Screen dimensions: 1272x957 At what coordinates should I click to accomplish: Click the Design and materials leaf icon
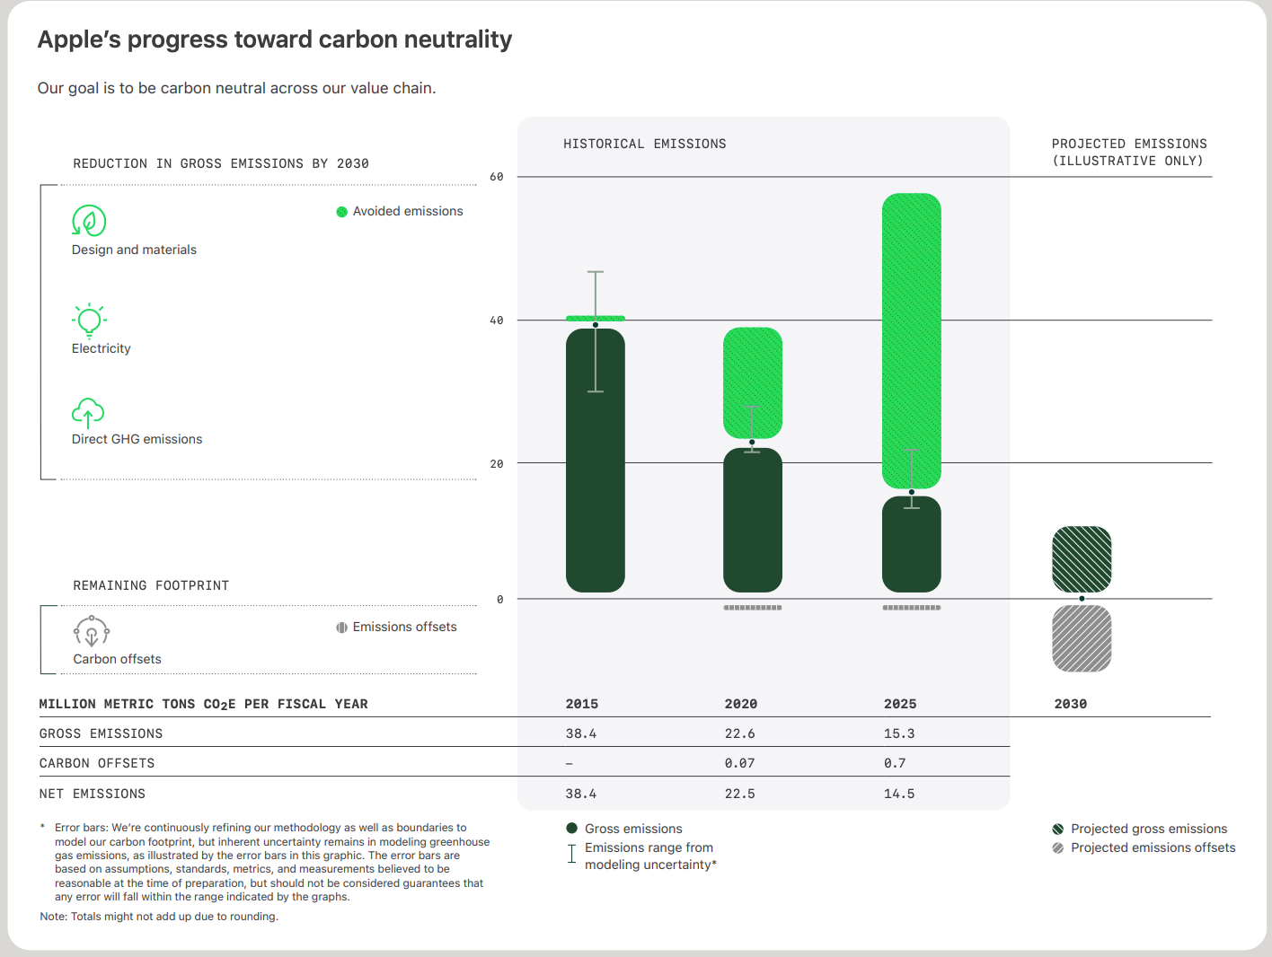point(89,221)
